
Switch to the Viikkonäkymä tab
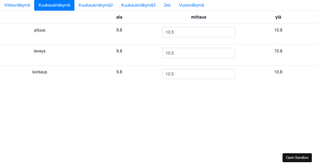coord(17,5)
